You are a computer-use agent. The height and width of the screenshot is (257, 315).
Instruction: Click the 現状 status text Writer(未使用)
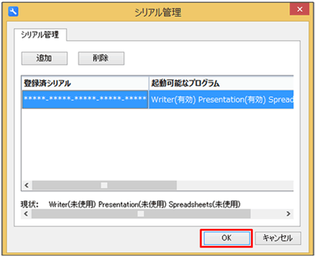click(72, 204)
